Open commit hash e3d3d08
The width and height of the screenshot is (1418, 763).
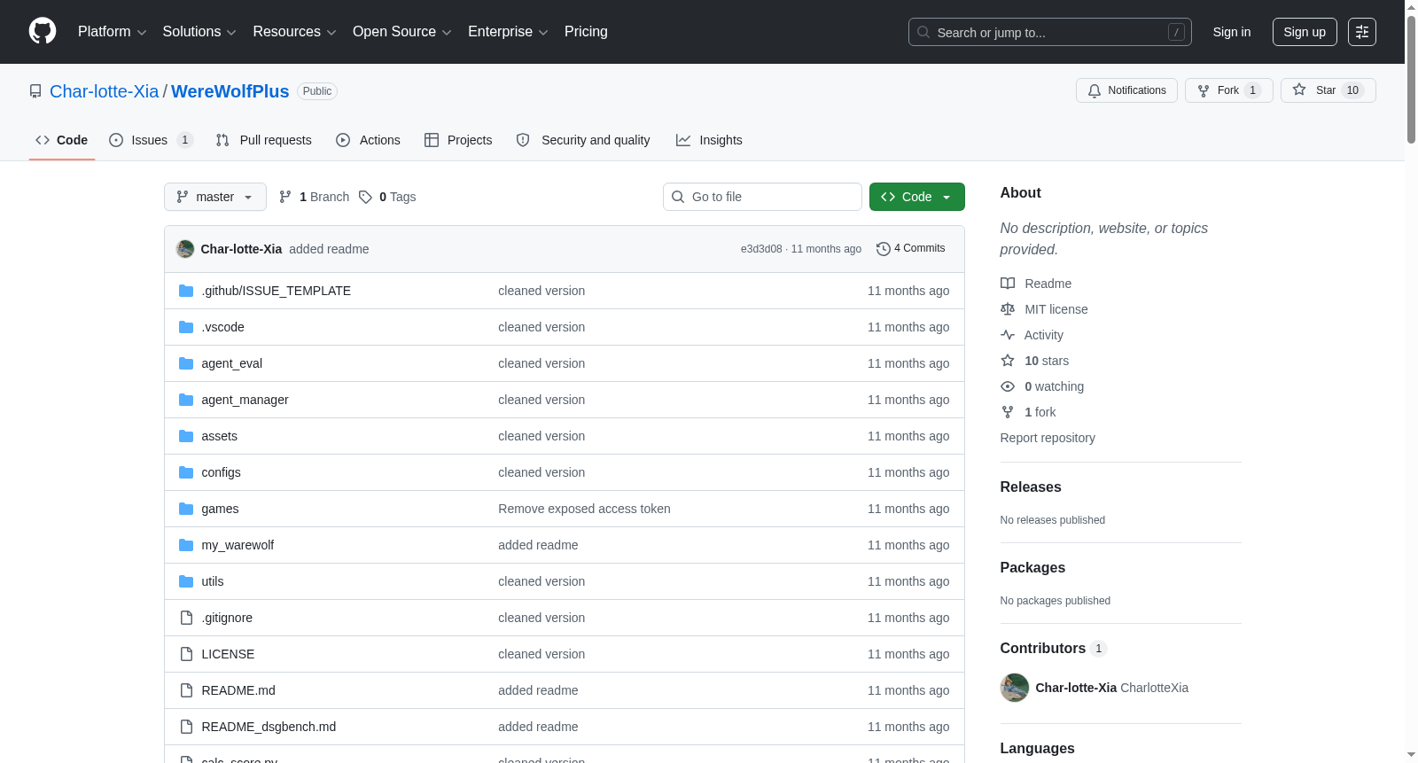[x=761, y=249]
